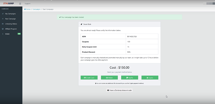Viewport: 215px width, 104px height.
Task: Click the checkmark icon in the success banner
Action: point(60,17)
